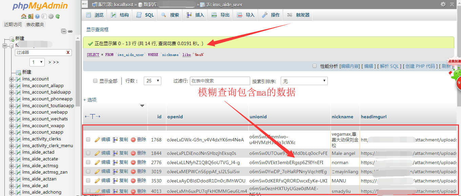
Task: Collapse the database node in tree
Action: pos(5,45)
